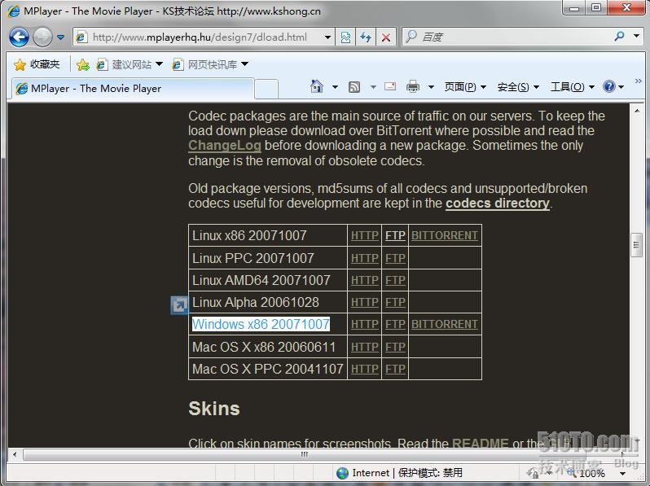
Task: Click the Refresh page icon
Action: (x=366, y=37)
